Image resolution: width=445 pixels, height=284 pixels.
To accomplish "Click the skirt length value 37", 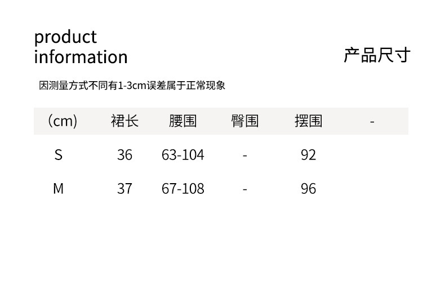I will click(x=124, y=189).
